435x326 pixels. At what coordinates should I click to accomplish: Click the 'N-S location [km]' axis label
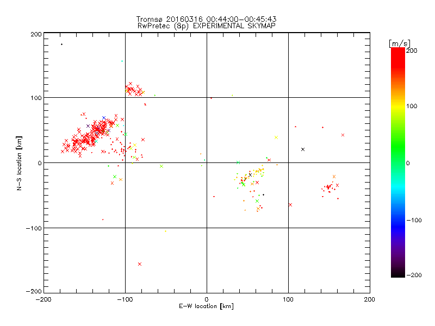coord(19,164)
